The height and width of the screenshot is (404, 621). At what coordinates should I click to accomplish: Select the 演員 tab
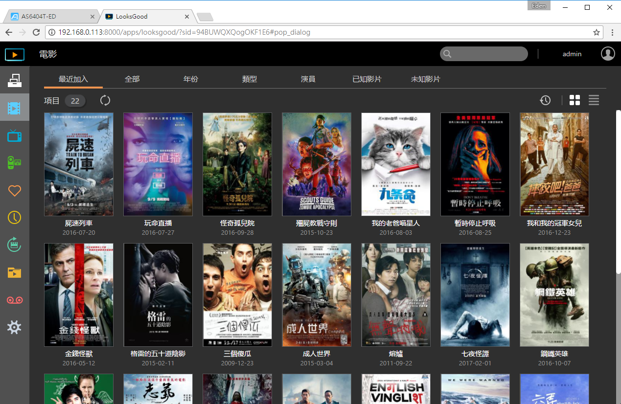[308, 79]
